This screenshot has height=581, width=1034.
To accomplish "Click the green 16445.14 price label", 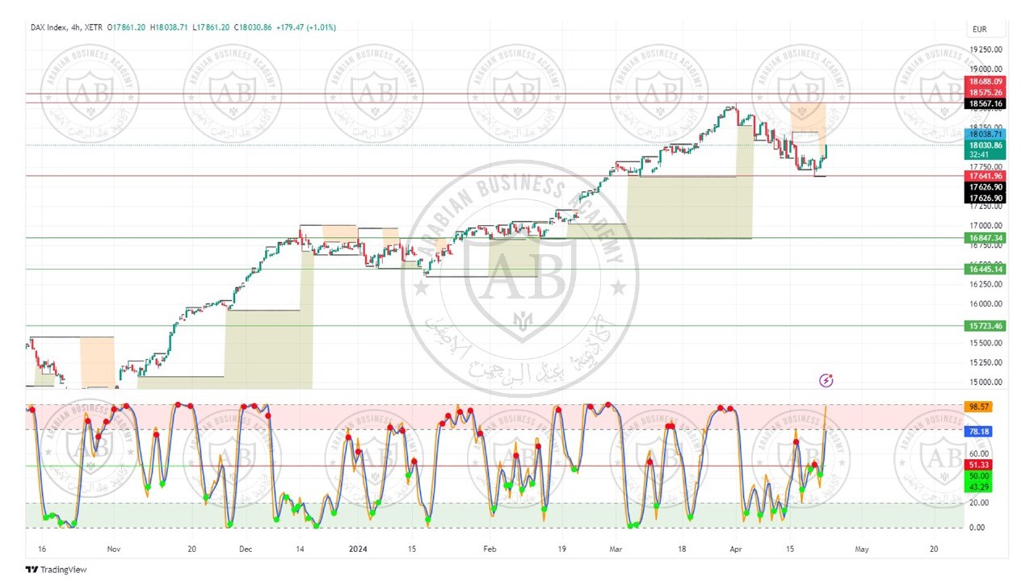I will coord(986,270).
